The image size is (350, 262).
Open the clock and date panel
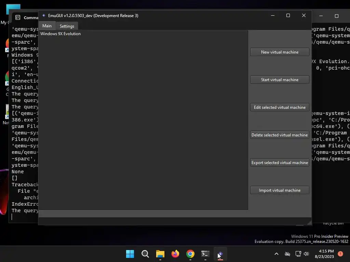[324, 254]
